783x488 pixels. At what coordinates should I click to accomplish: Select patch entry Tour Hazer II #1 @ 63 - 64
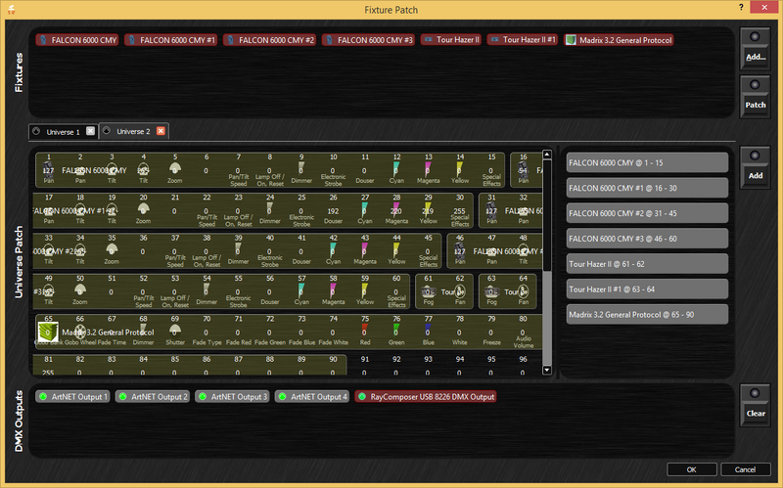(x=647, y=288)
